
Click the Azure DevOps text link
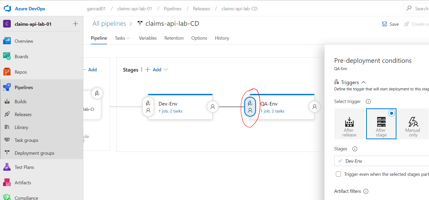tap(30, 8)
